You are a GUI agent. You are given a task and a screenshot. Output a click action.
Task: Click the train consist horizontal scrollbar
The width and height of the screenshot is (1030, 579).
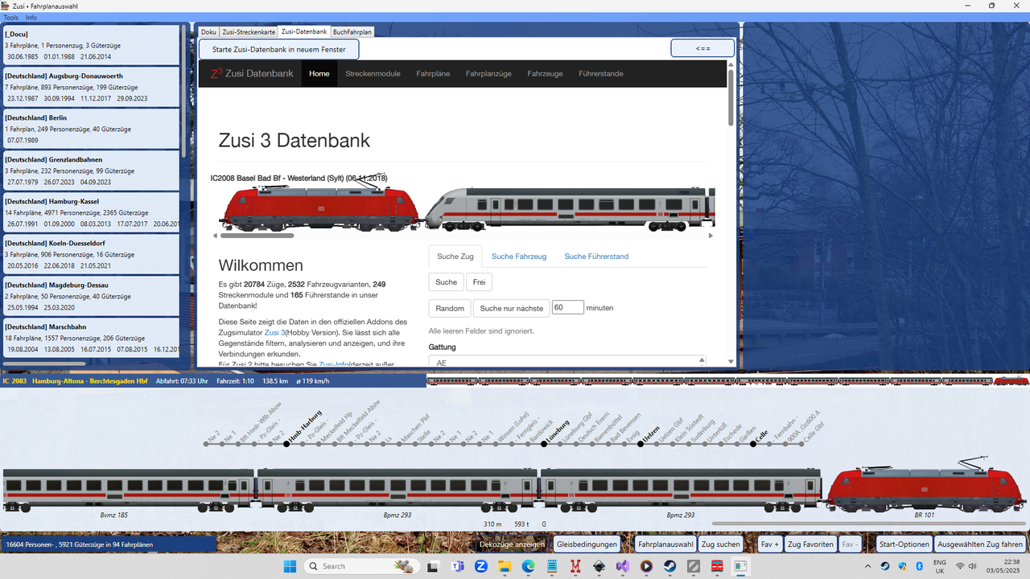869,524
